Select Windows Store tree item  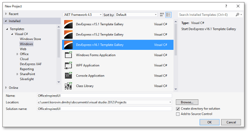pos(30,39)
